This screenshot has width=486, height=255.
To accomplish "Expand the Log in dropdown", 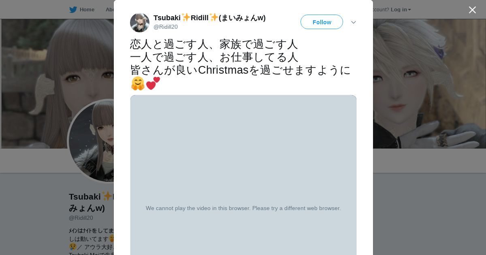I will 401,10.
